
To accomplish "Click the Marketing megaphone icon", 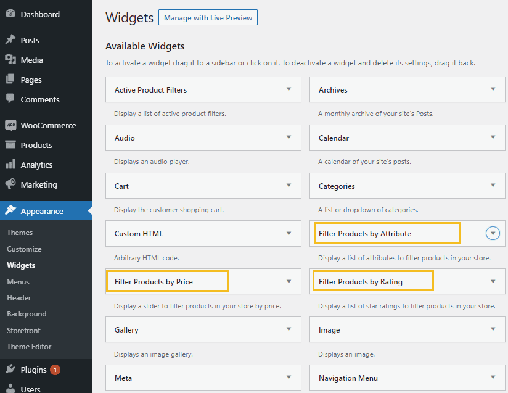I will 10,184.
